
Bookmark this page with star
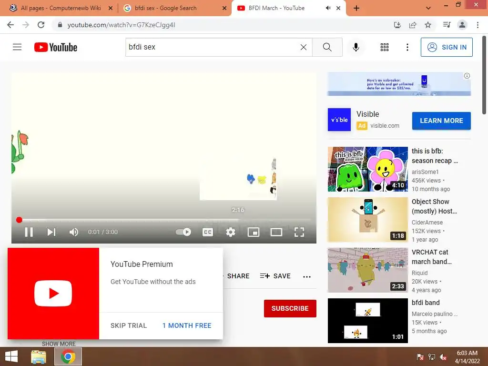(x=428, y=25)
